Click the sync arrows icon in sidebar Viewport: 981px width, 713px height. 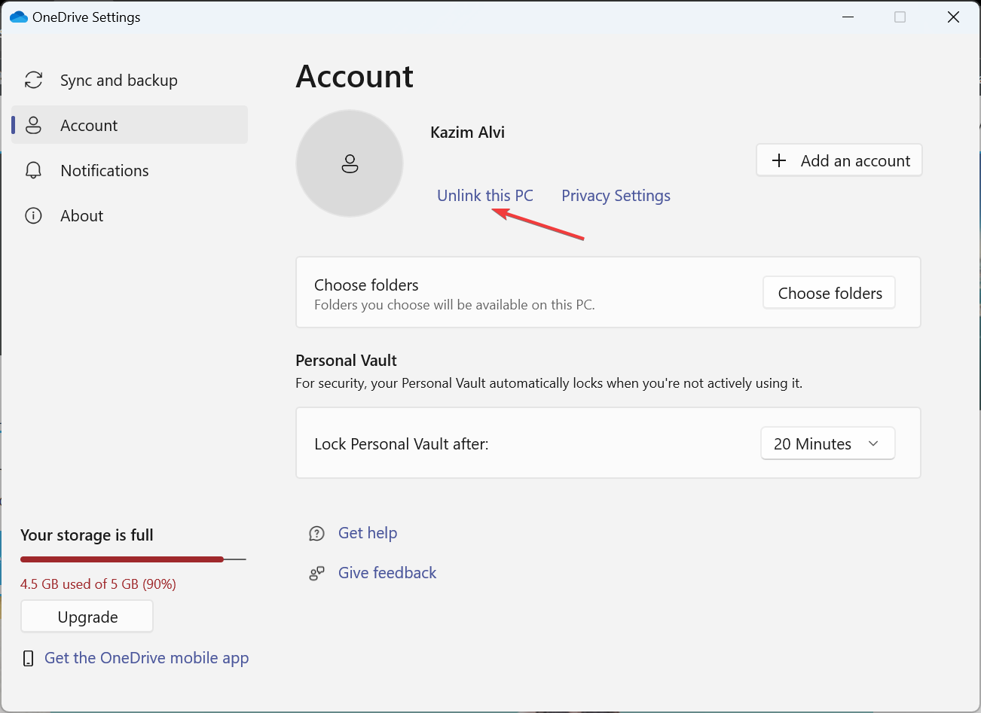(33, 80)
